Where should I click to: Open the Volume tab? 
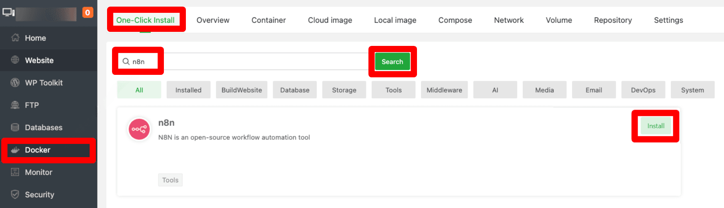[x=559, y=20]
